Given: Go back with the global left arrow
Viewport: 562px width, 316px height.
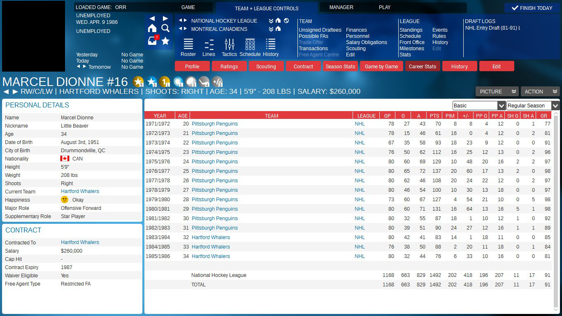Looking at the screenshot, I should click(152, 19).
